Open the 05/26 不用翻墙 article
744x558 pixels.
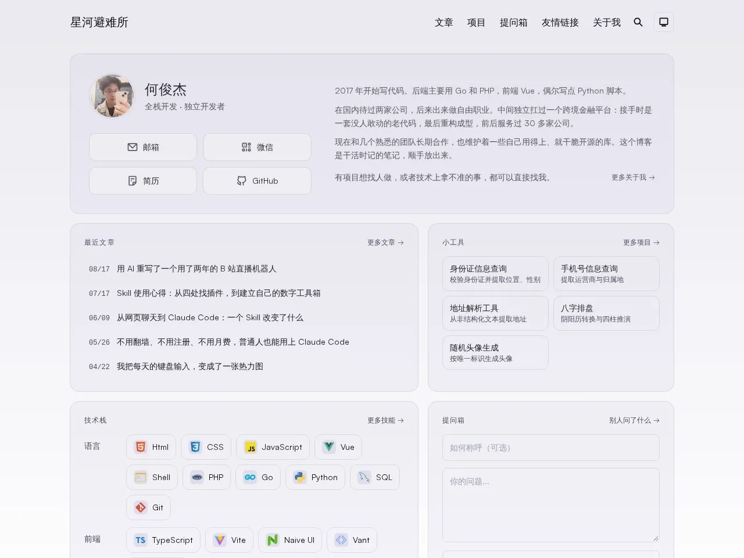click(x=244, y=342)
